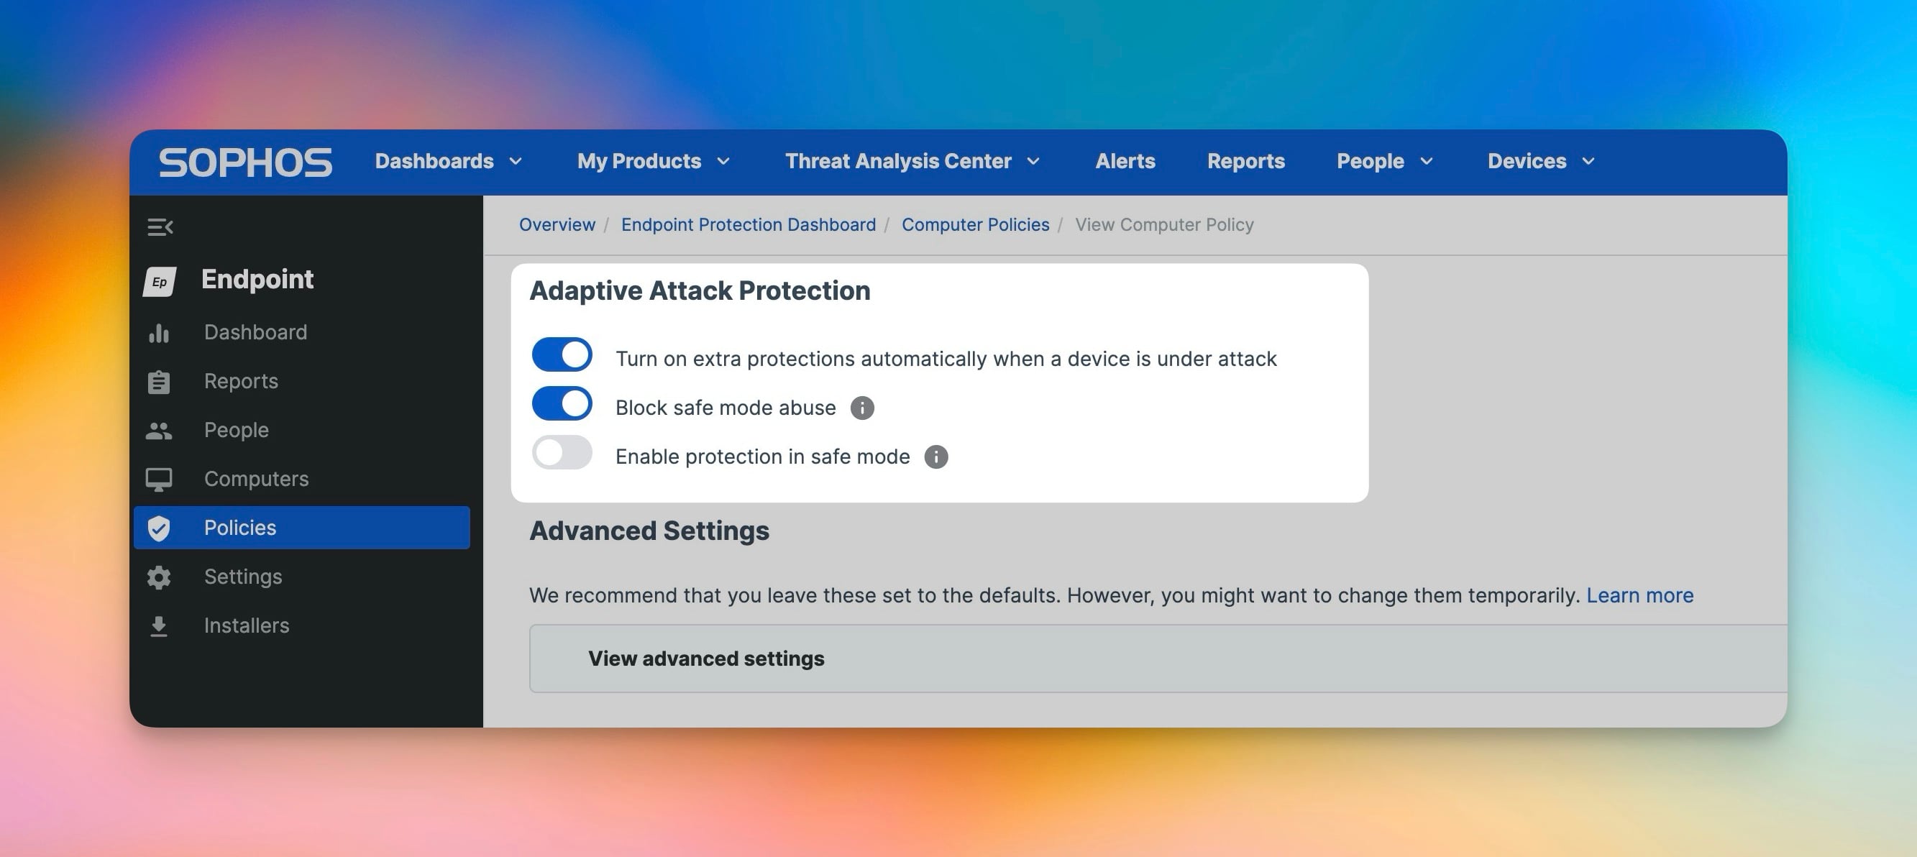Viewport: 1917px width, 857px height.
Task: Expand the My Products dropdown
Action: coord(653,162)
